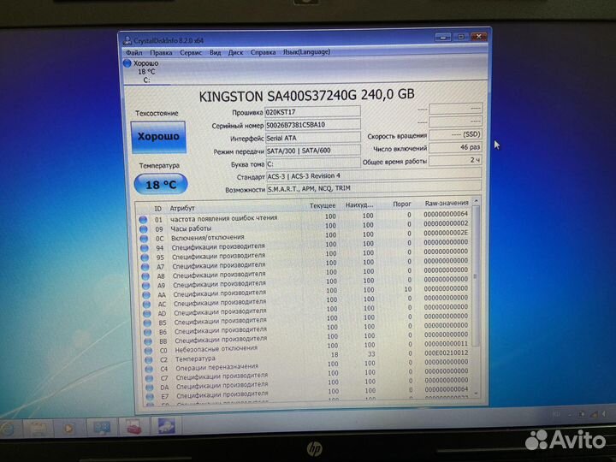The image size is (616, 462).
Task: Click the power-on count field 46 раз
Action: click(x=455, y=147)
